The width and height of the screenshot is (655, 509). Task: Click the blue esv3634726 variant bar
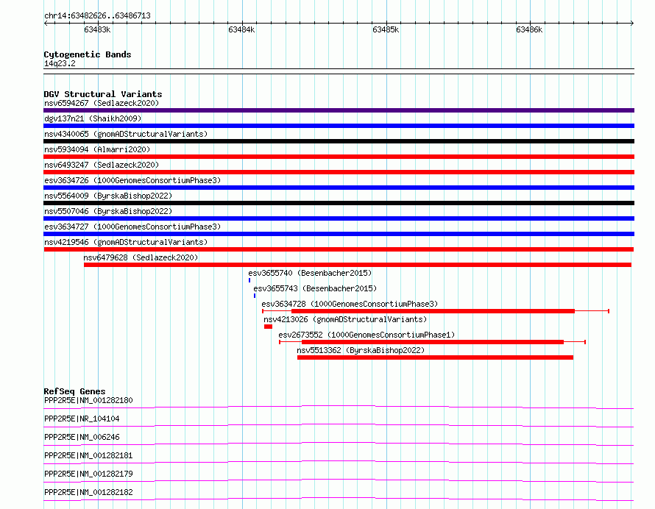pos(339,188)
